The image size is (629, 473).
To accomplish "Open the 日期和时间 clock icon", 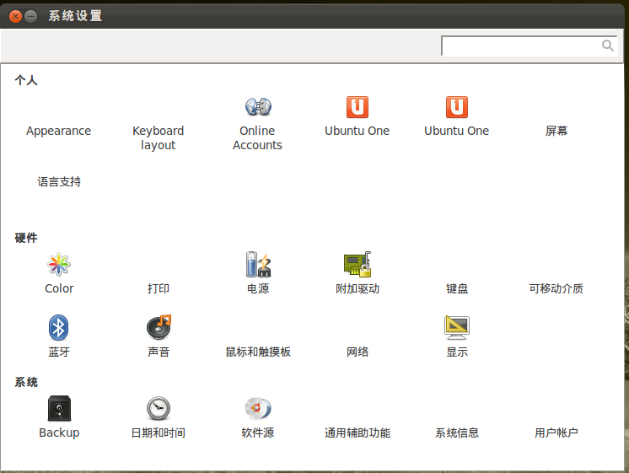I will [159, 408].
